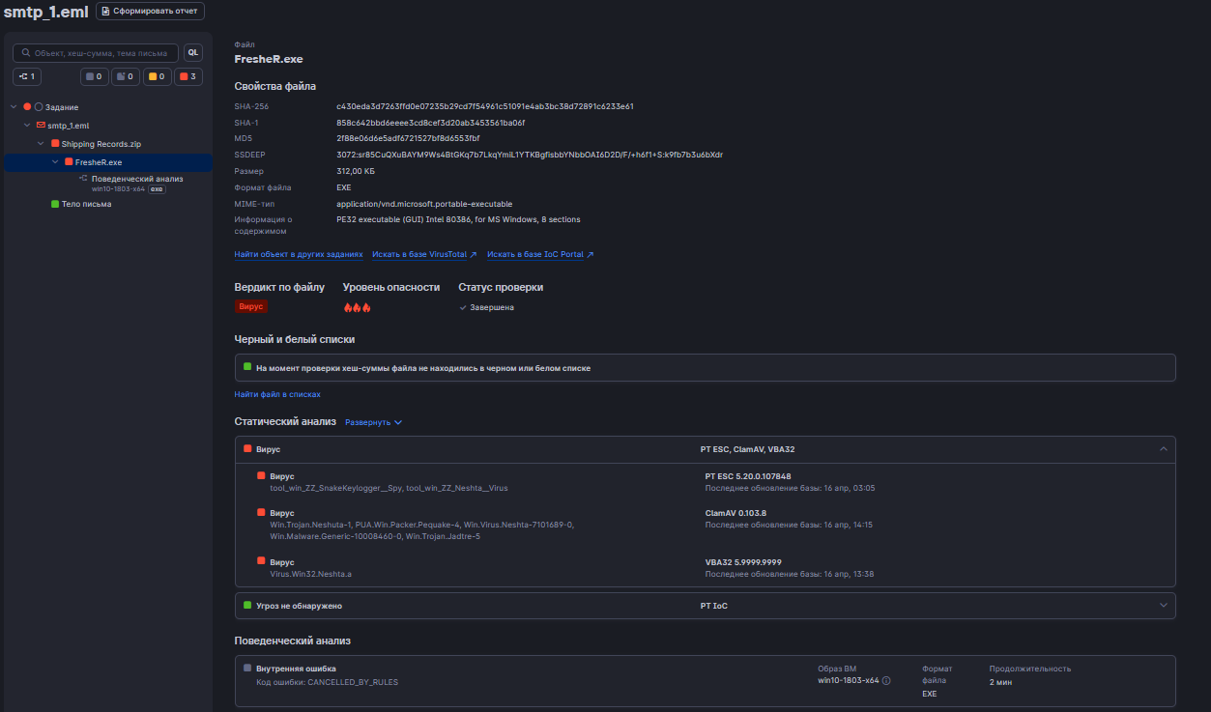Toggle the behavioral analysis filter showing 1
Viewport: 1211px width, 712px height.
[x=27, y=76]
